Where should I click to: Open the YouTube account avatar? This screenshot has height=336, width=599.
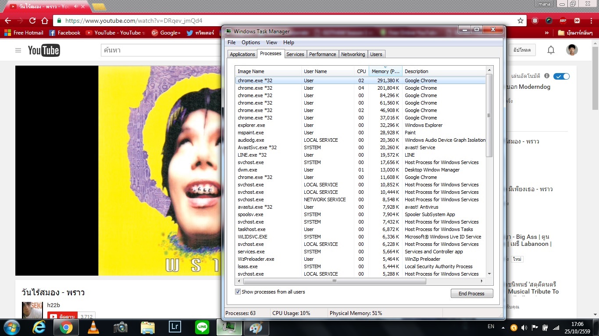(572, 50)
